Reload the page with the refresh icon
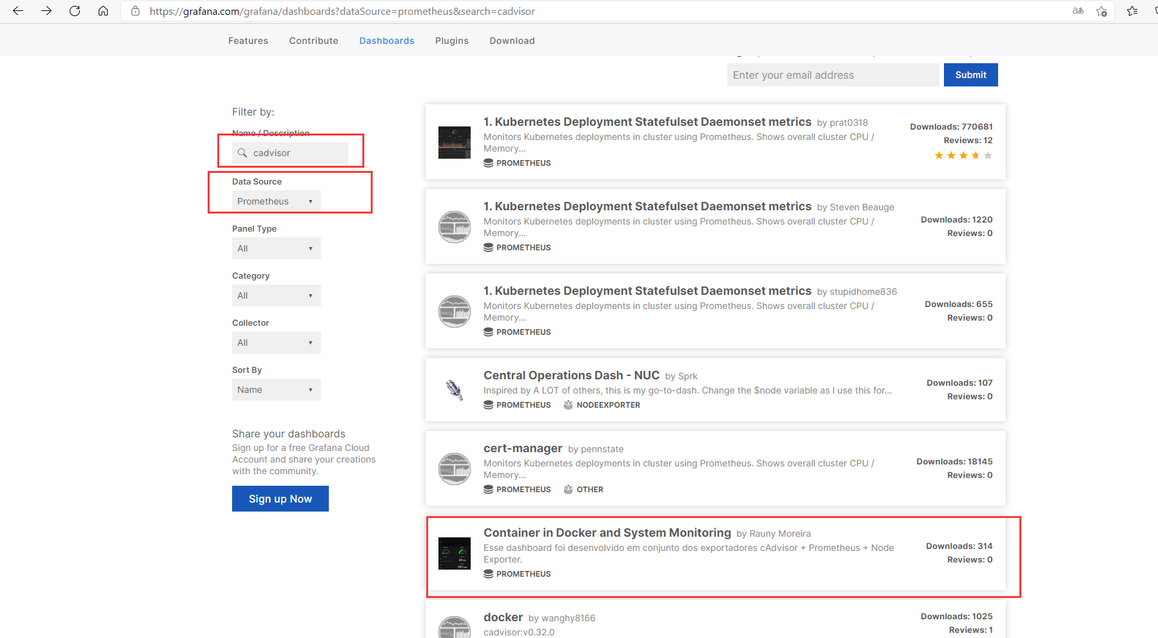This screenshot has height=638, width=1158. click(75, 11)
